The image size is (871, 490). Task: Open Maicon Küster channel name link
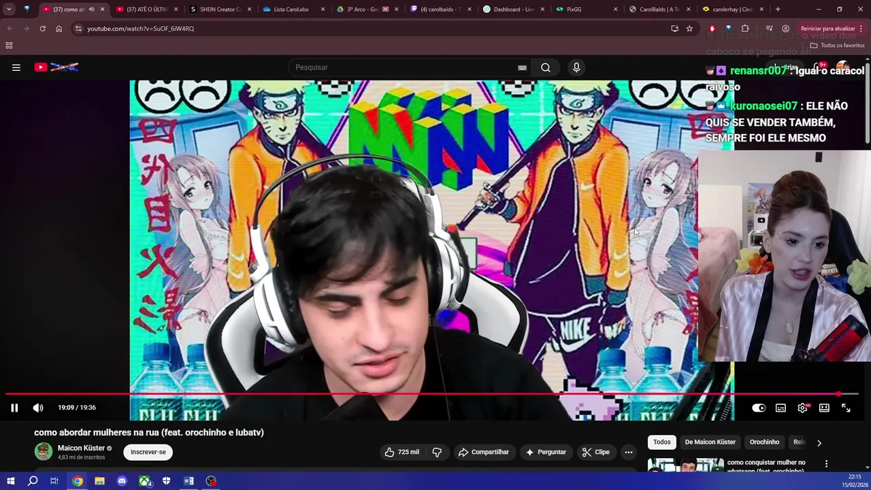[81, 448]
